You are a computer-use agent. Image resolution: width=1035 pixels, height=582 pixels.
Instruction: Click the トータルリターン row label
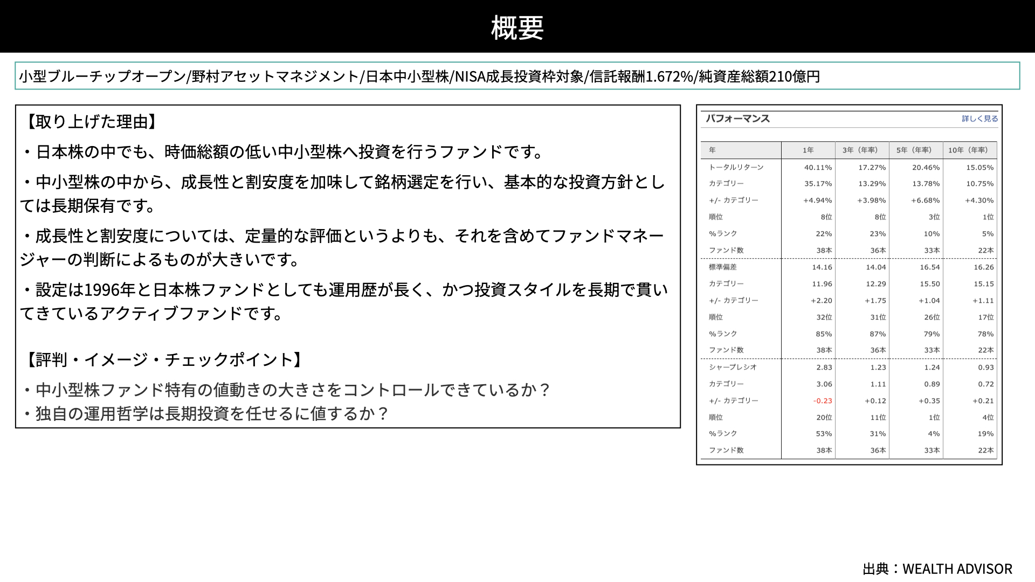click(736, 167)
